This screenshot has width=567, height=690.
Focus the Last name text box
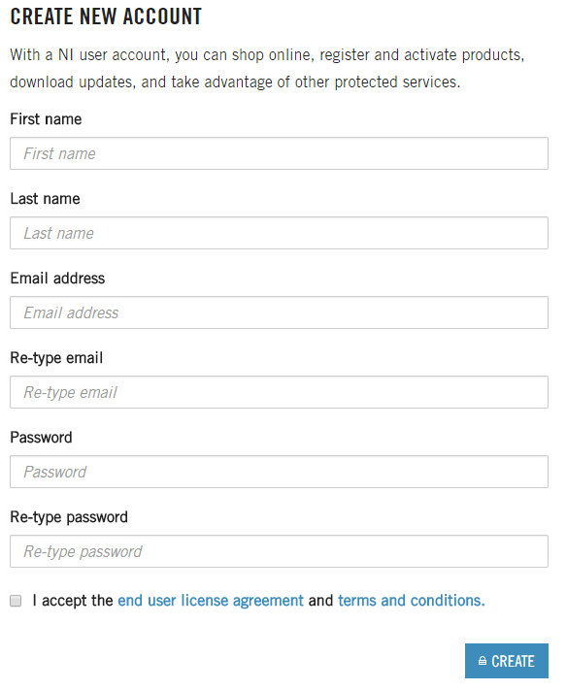point(279,233)
